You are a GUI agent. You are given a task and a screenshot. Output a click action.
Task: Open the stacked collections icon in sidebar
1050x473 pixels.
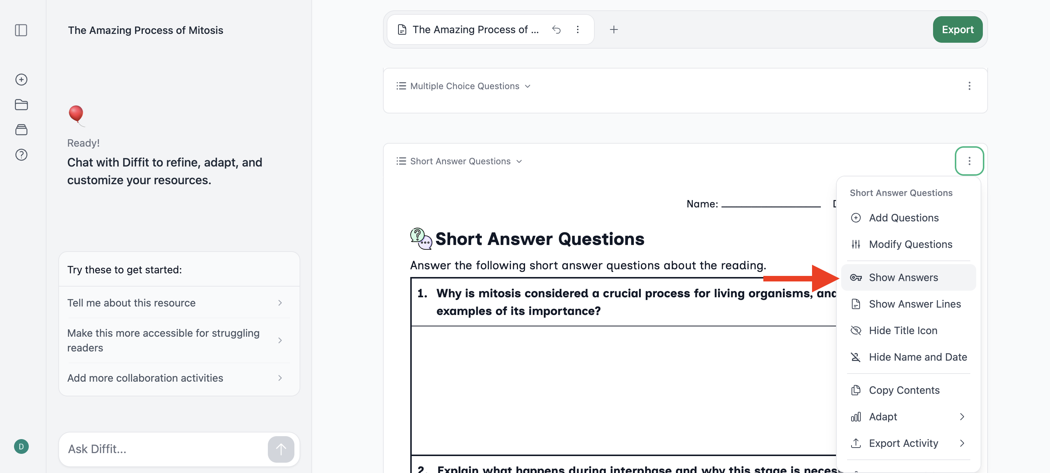coord(21,130)
